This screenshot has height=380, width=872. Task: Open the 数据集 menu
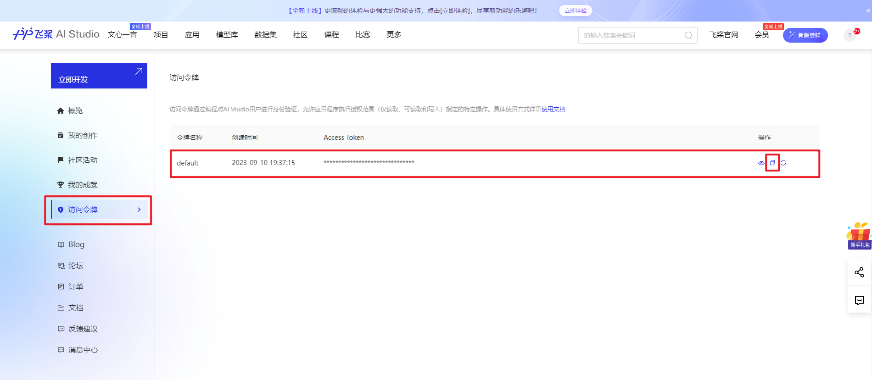click(x=266, y=34)
